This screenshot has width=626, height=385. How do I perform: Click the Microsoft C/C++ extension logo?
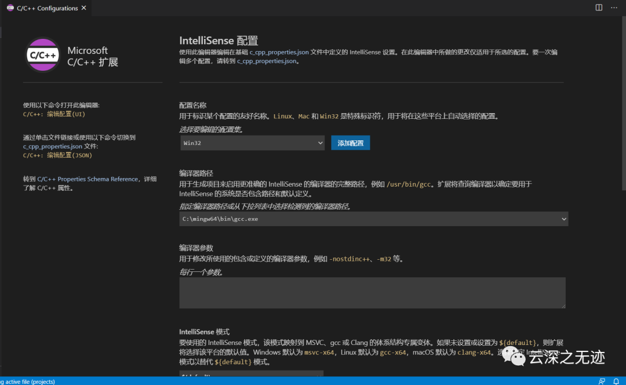pos(43,55)
